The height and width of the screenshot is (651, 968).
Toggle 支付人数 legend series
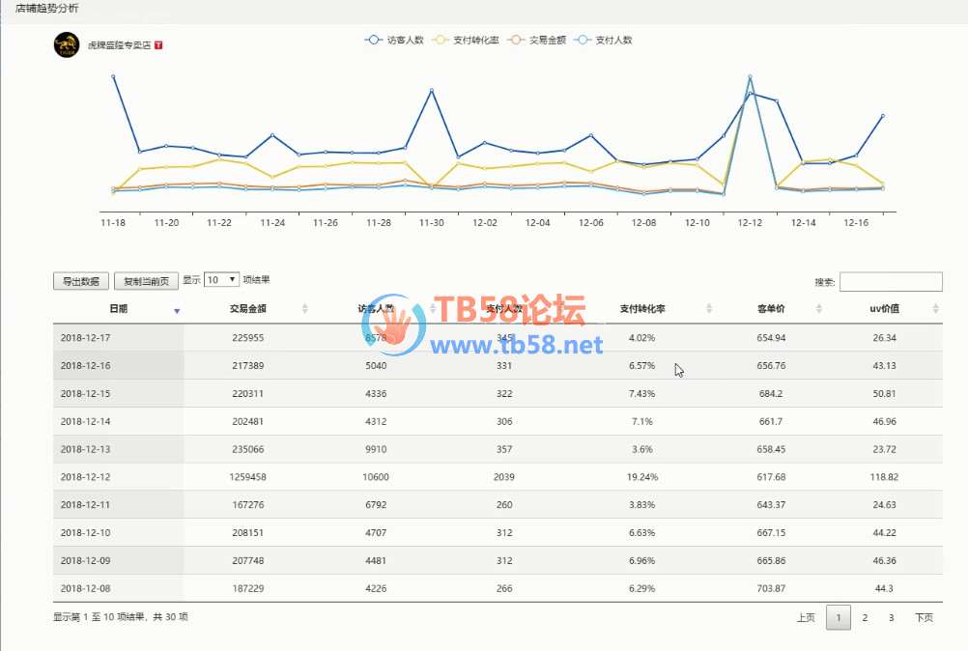603,40
